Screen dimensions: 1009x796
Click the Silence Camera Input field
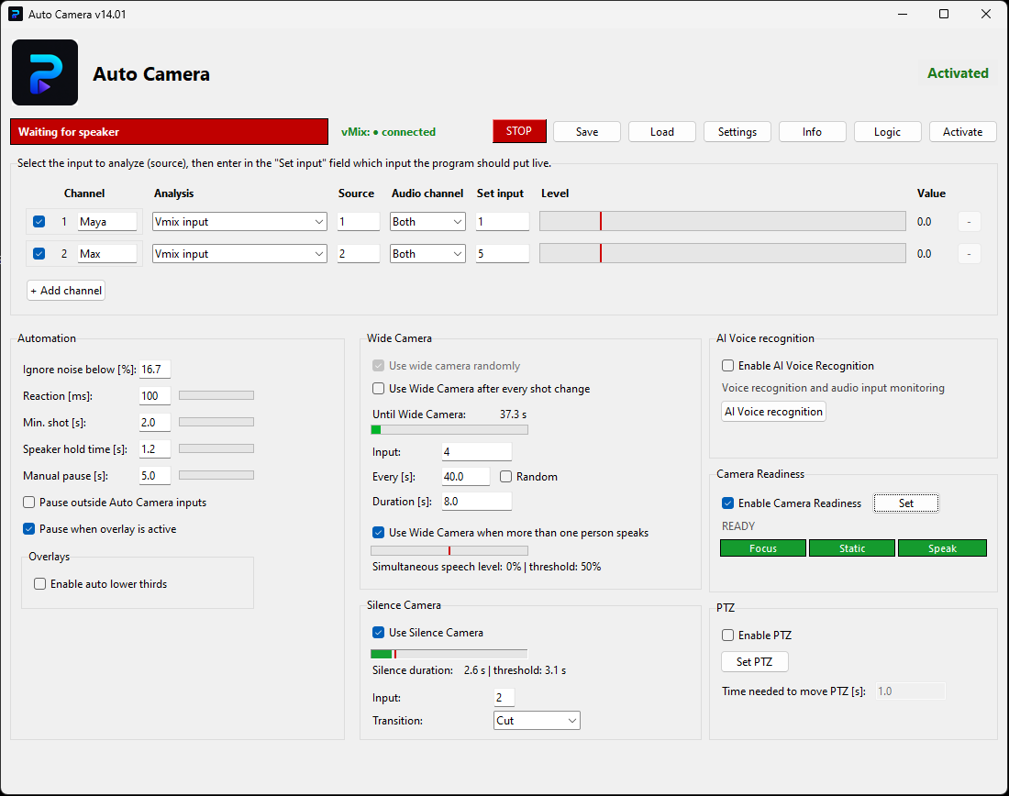coord(504,698)
